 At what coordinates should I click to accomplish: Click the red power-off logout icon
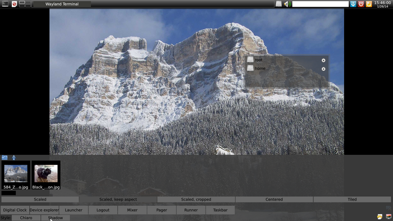click(x=361, y=4)
